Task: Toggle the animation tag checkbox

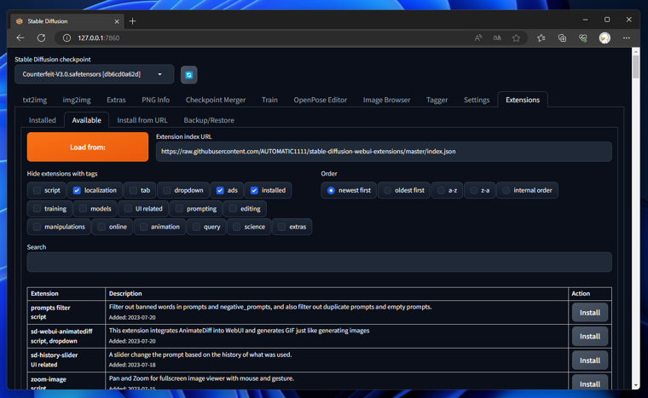Action: (143, 227)
